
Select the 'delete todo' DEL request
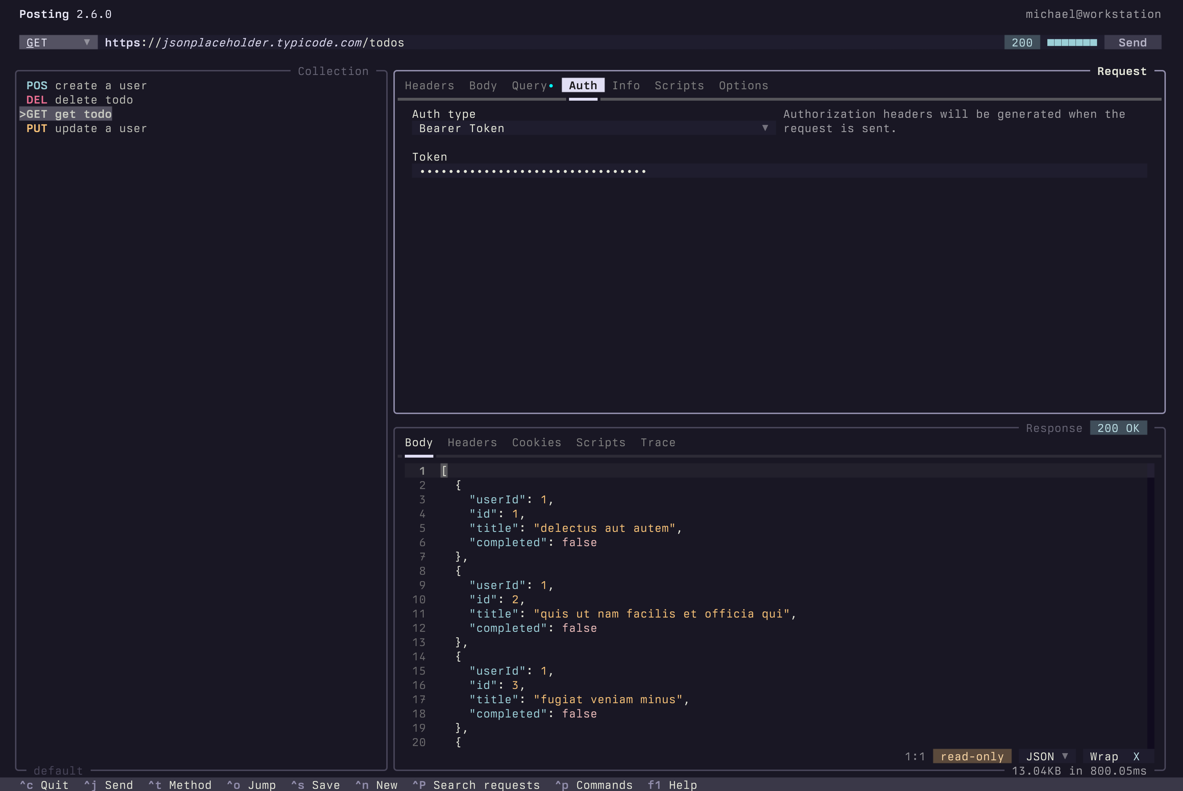point(80,100)
